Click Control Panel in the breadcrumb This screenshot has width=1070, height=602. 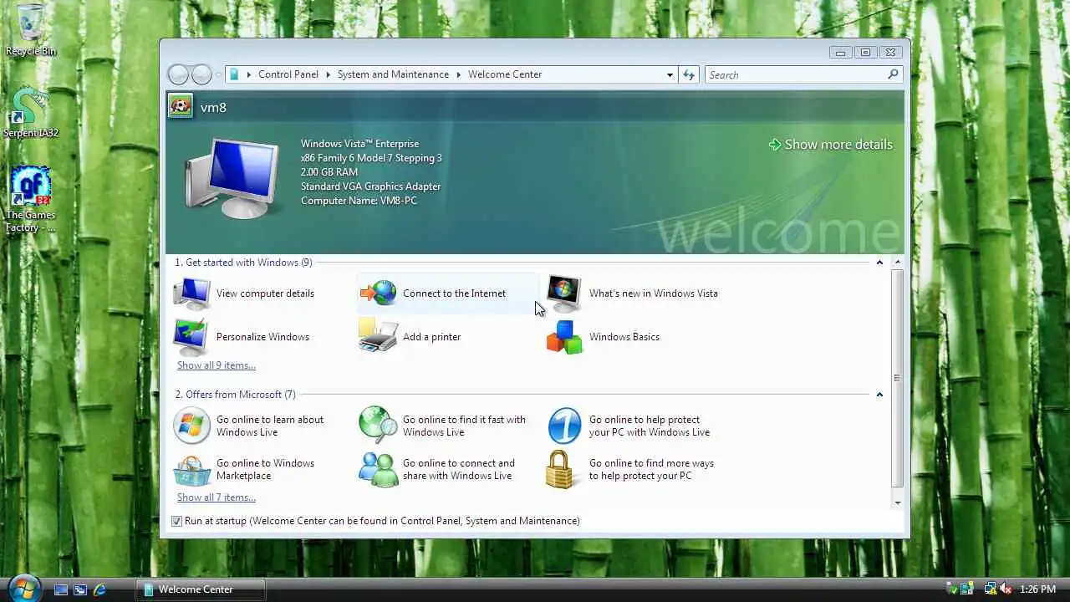coord(288,74)
